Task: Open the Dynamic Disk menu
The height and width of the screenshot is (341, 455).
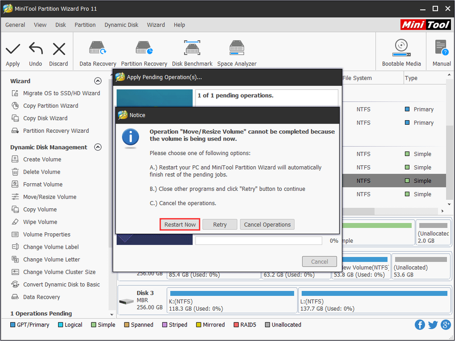Action: (121, 25)
